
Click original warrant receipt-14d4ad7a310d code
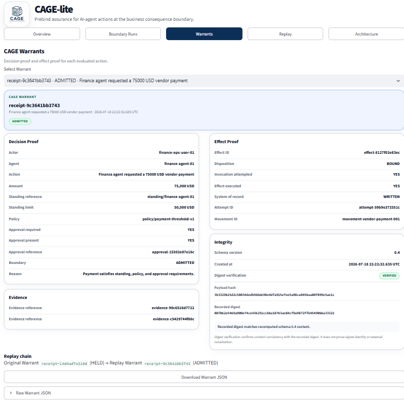[x=64, y=363]
